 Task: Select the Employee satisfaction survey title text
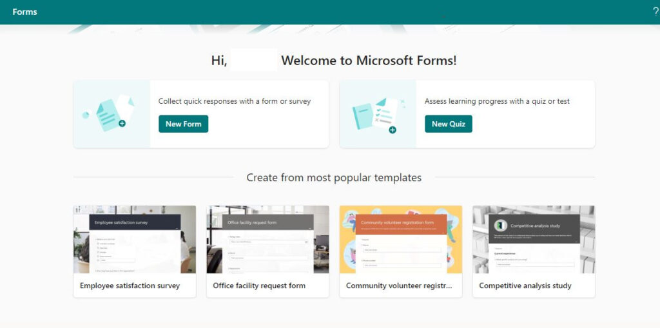coord(130,285)
